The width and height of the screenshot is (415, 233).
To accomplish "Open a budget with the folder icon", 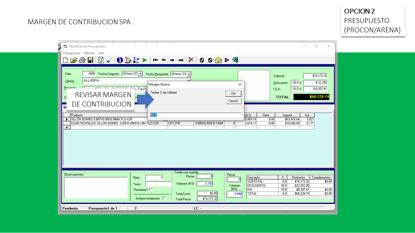I will tap(74, 60).
